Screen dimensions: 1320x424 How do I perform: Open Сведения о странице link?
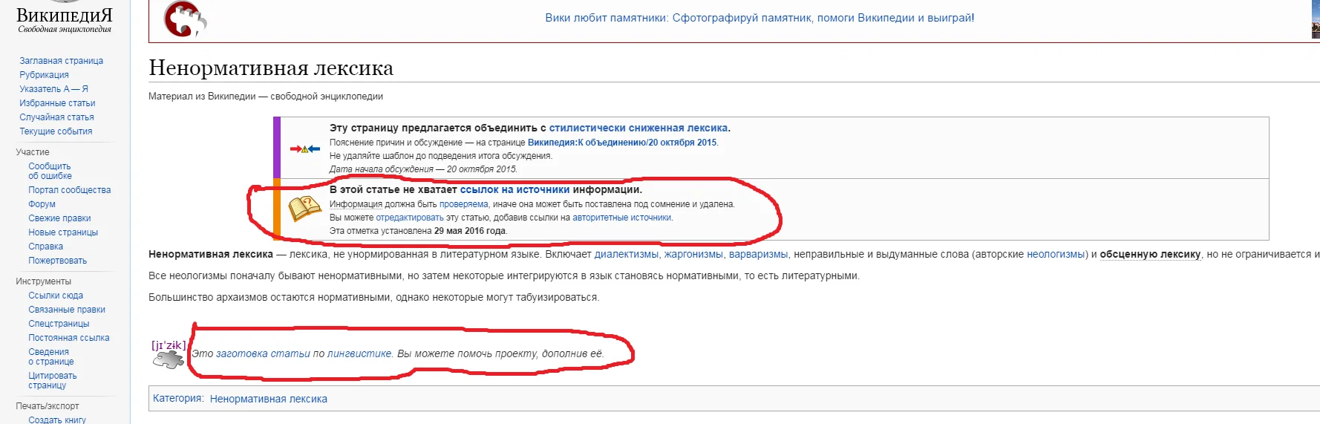[x=50, y=357]
